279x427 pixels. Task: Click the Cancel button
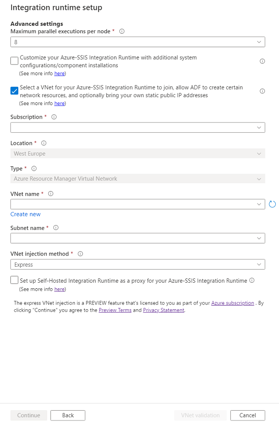248,415
